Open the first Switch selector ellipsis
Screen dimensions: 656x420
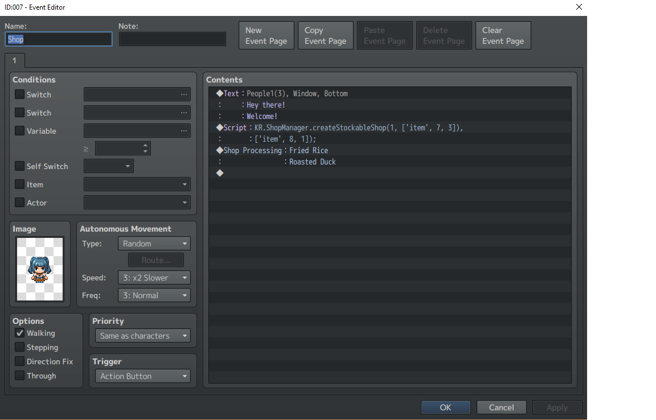pyautogui.click(x=184, y=94)
